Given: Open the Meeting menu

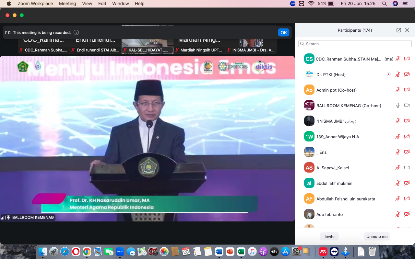Looking at the screenshot, I should click(67, 4).
